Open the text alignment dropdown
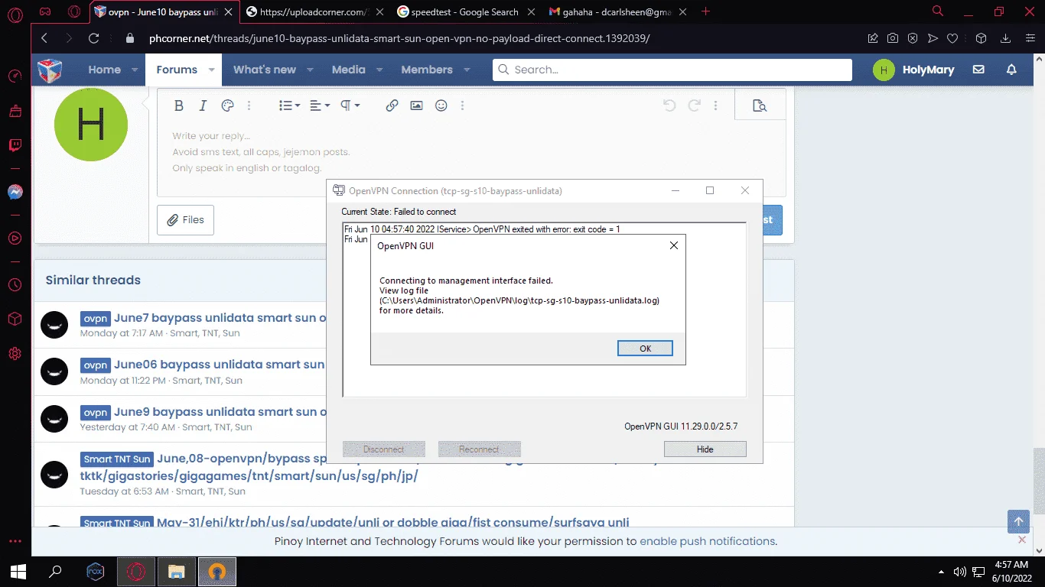The height and width of the screenshot is (587, 1045). [x=320, y=105]
